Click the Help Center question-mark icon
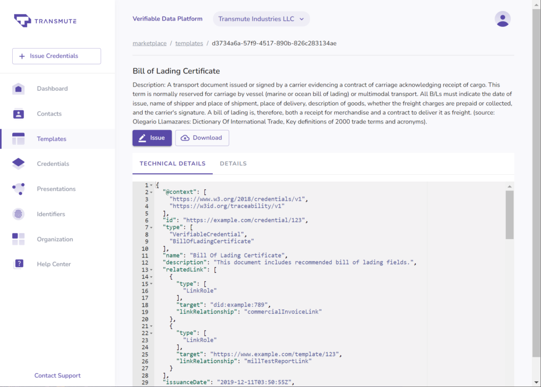The image size is (541, 387). pyautogui.click(x=19, y=264)
